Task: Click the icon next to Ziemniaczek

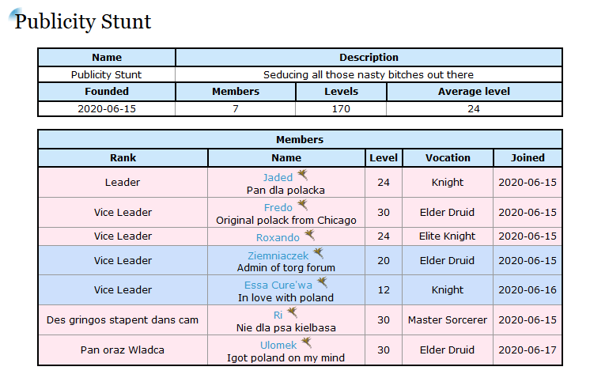Action: [318, 254]
